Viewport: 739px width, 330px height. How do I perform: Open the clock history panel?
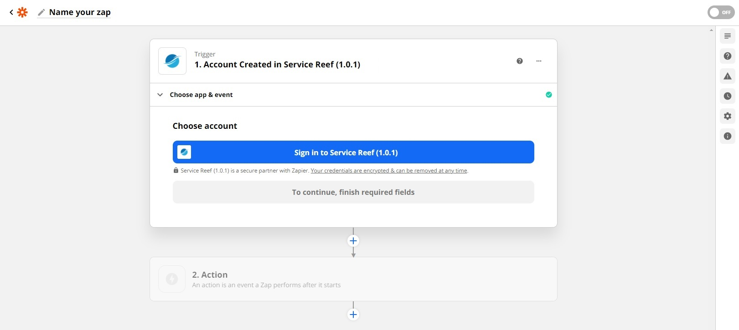(x=728, y=96)
